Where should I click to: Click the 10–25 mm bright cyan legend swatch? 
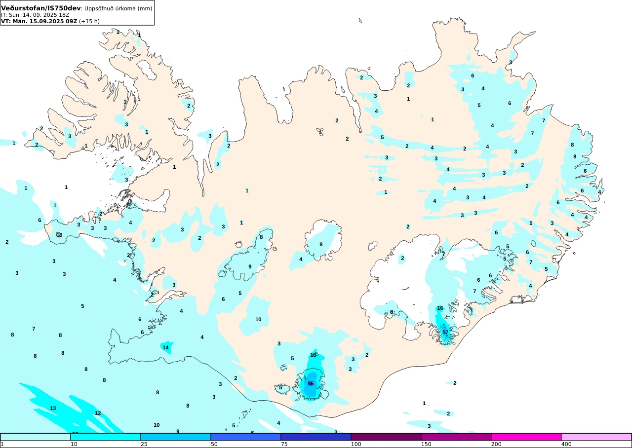[106, 437]
